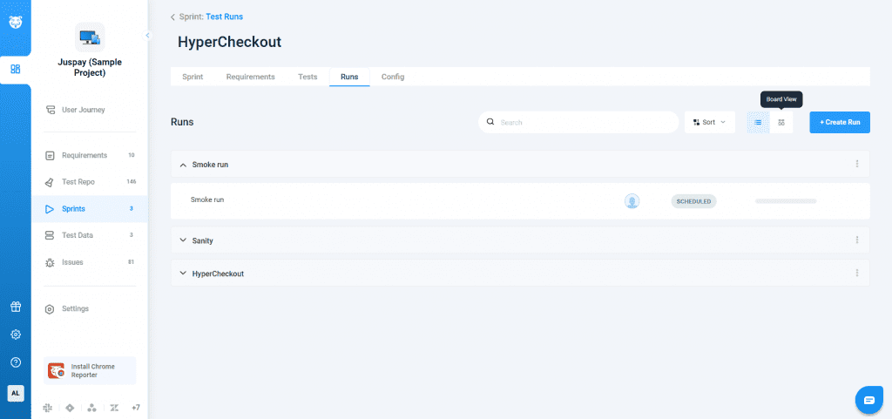Collapse the Smoke run group

183,165
